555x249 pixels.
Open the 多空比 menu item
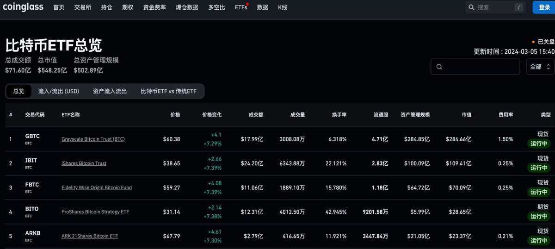coord(216,7)
